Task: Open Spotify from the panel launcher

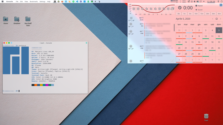Action: pyautogui.click(x=73, y=1)
